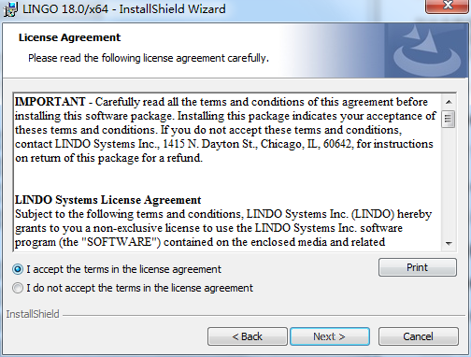This screenshot has width=471, height=357.
Task: Cancel the LINGO installation
Action: [x=418, y=336]
